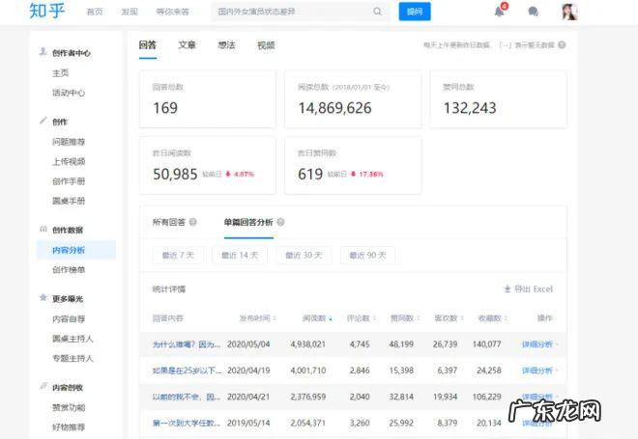Select the 所有回答 tab
Viewport: 638px width, 439px height.
point(169,222)
